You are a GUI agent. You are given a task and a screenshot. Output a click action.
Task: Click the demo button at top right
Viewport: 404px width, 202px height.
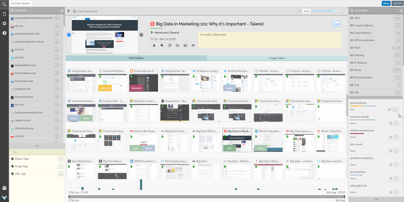(386, 3)
